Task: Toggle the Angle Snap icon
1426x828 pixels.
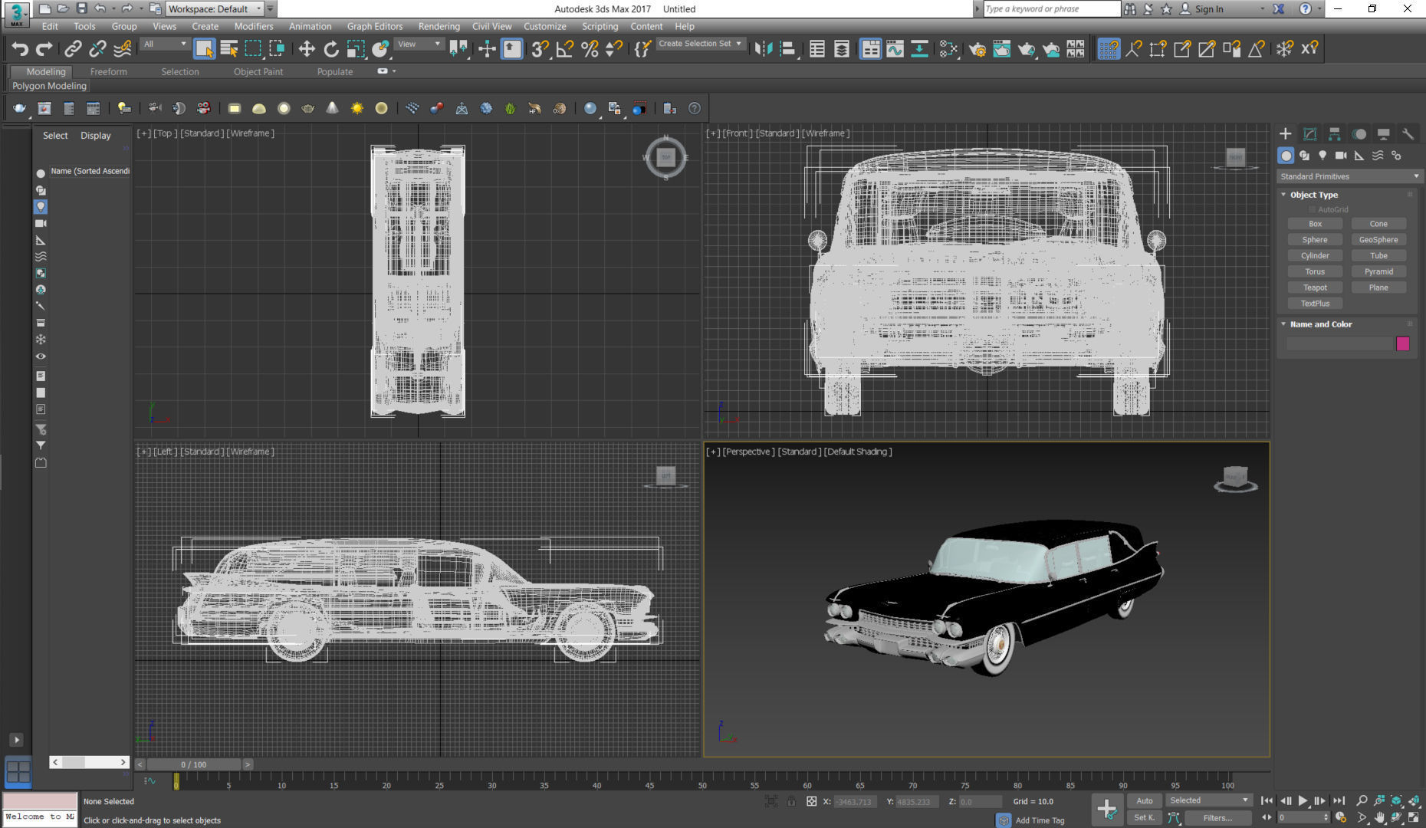Action: click(565, 49)
